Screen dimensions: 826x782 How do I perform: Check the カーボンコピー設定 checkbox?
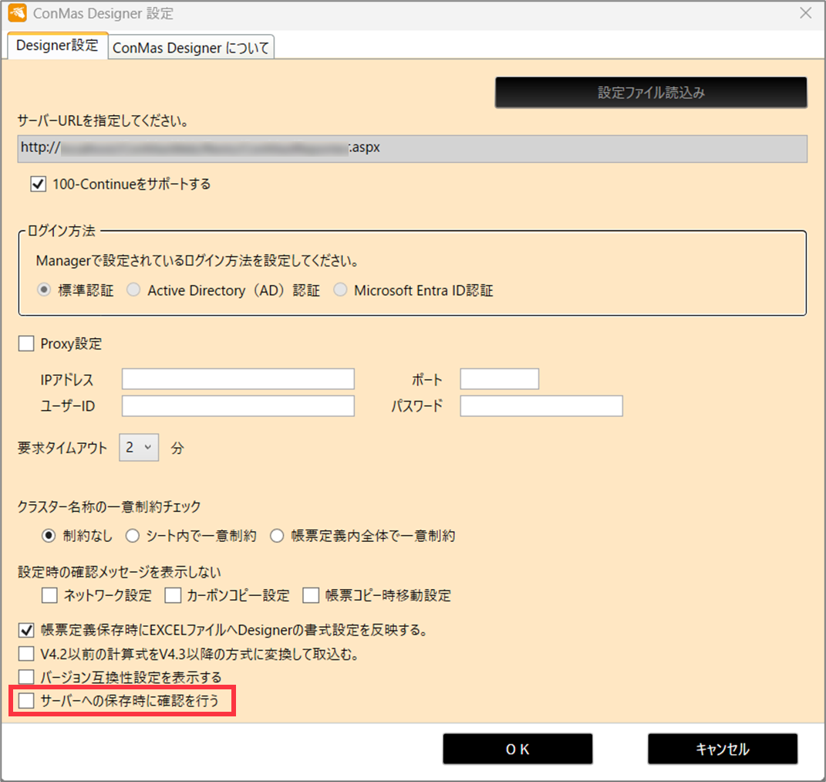point(173,595)
